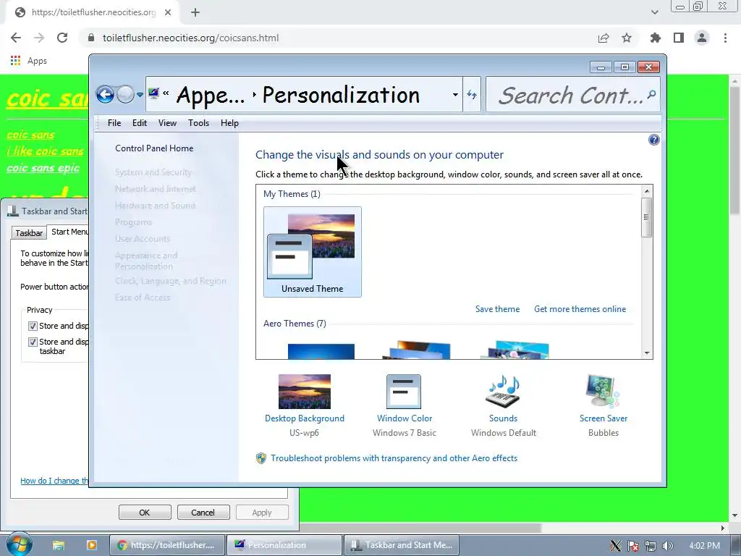Open a new Chrome tab with plus
This screenshot has height=556, width=741.
[195, 12]
